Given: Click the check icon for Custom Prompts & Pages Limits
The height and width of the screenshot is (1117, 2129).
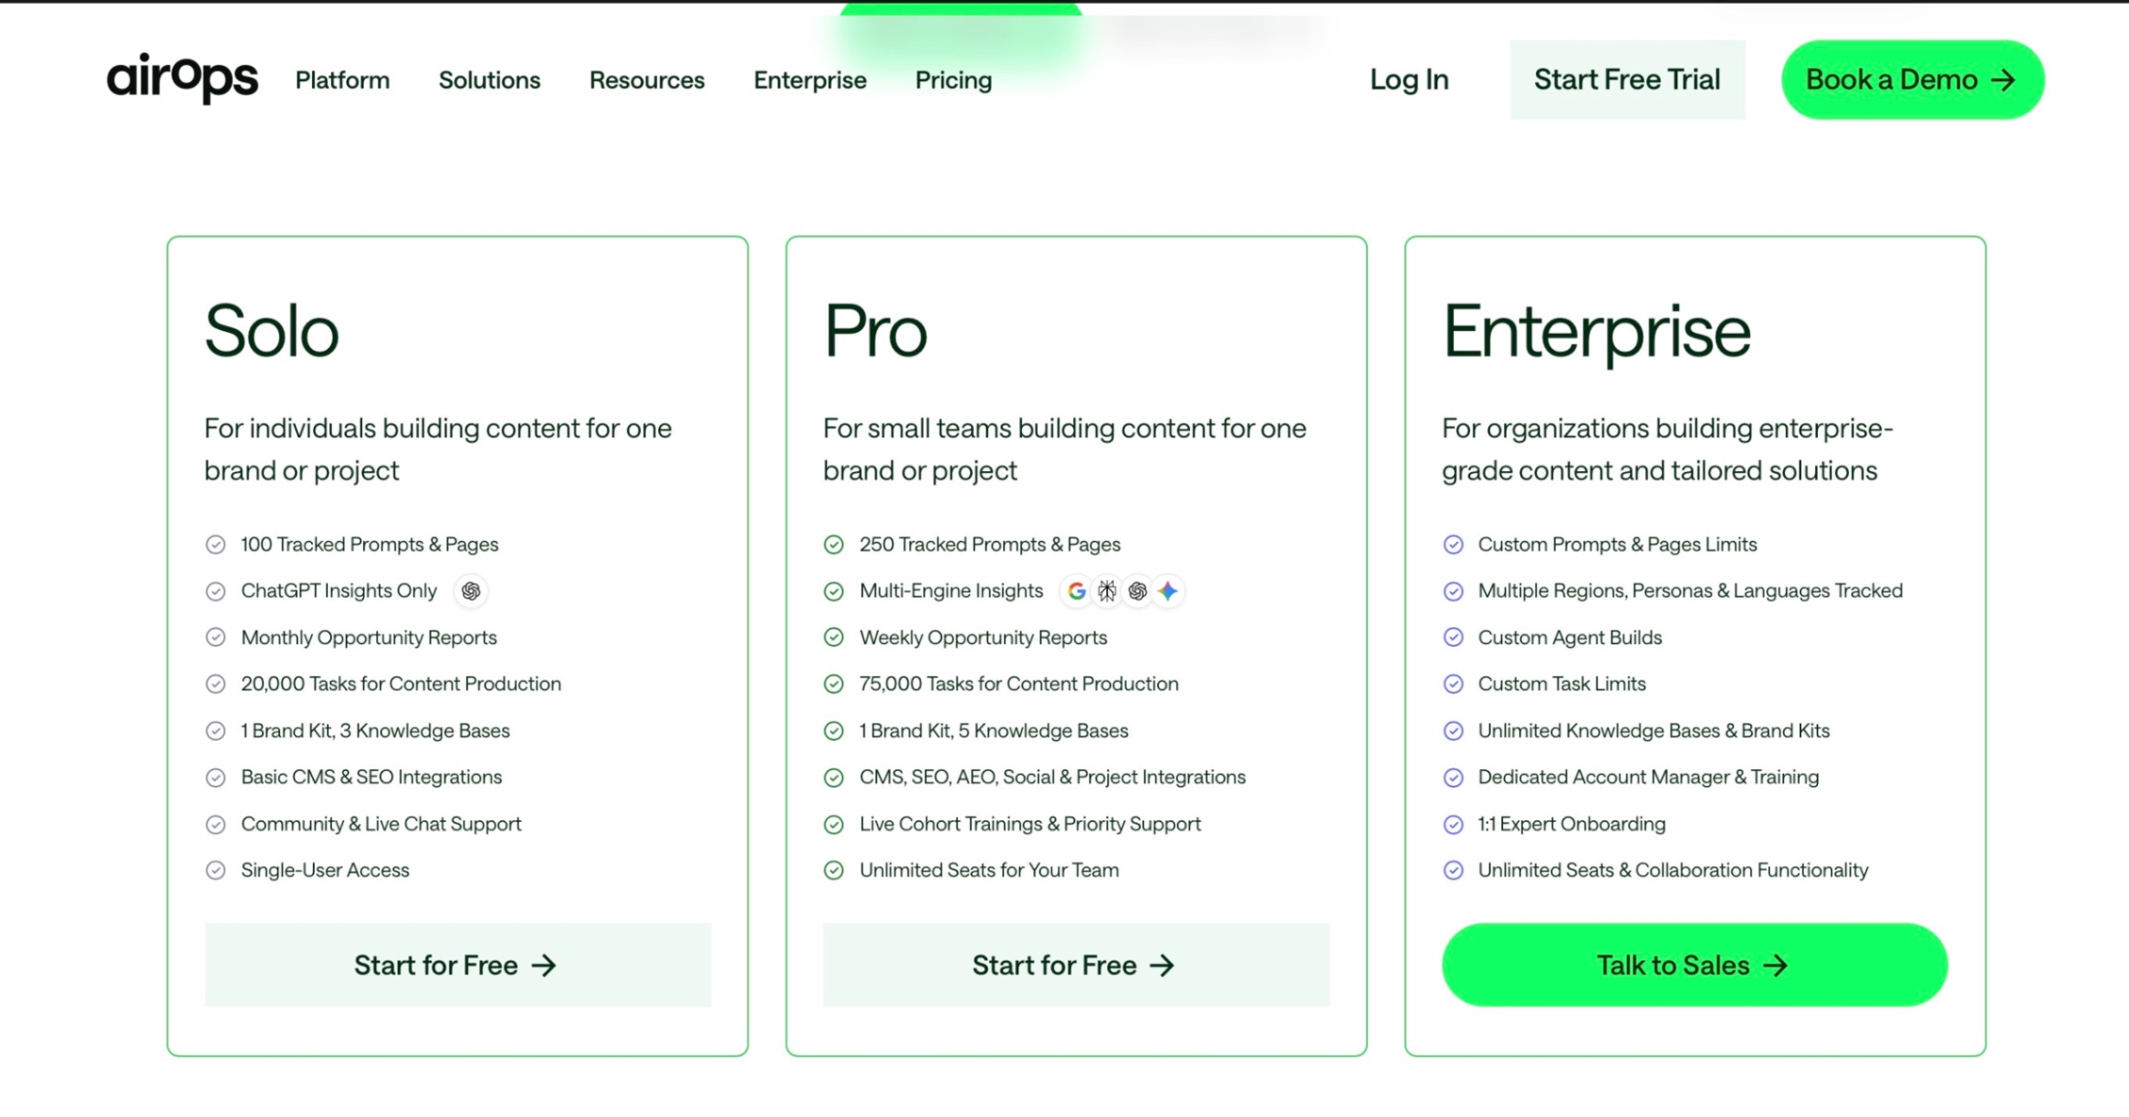Looking at the screenshot, I should [x=1454, y=545].
